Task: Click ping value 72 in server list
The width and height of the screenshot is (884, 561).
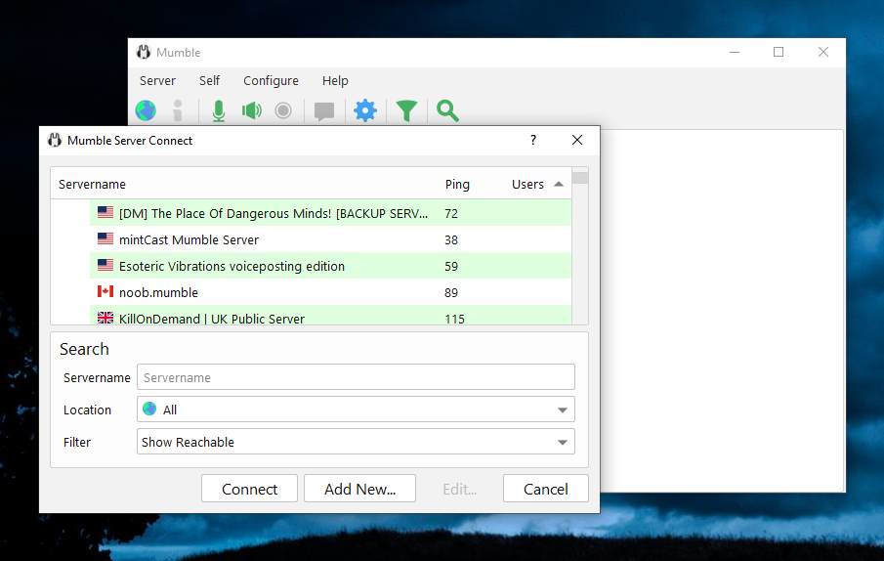Action: coord(451,214)
